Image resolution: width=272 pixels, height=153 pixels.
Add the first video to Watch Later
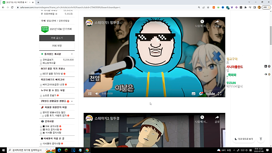(x=202, y=22)
